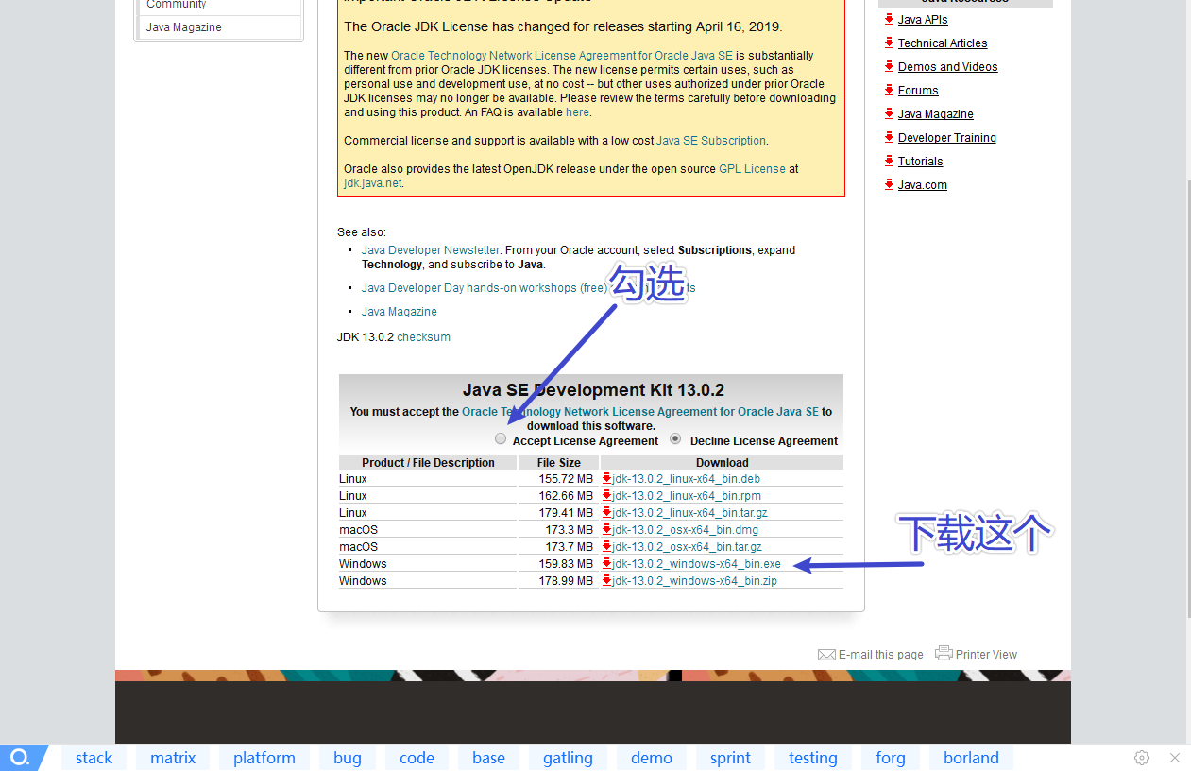Visit jdk.java.net link
This screenshot has height=771, width=1191.
[372, 183]
